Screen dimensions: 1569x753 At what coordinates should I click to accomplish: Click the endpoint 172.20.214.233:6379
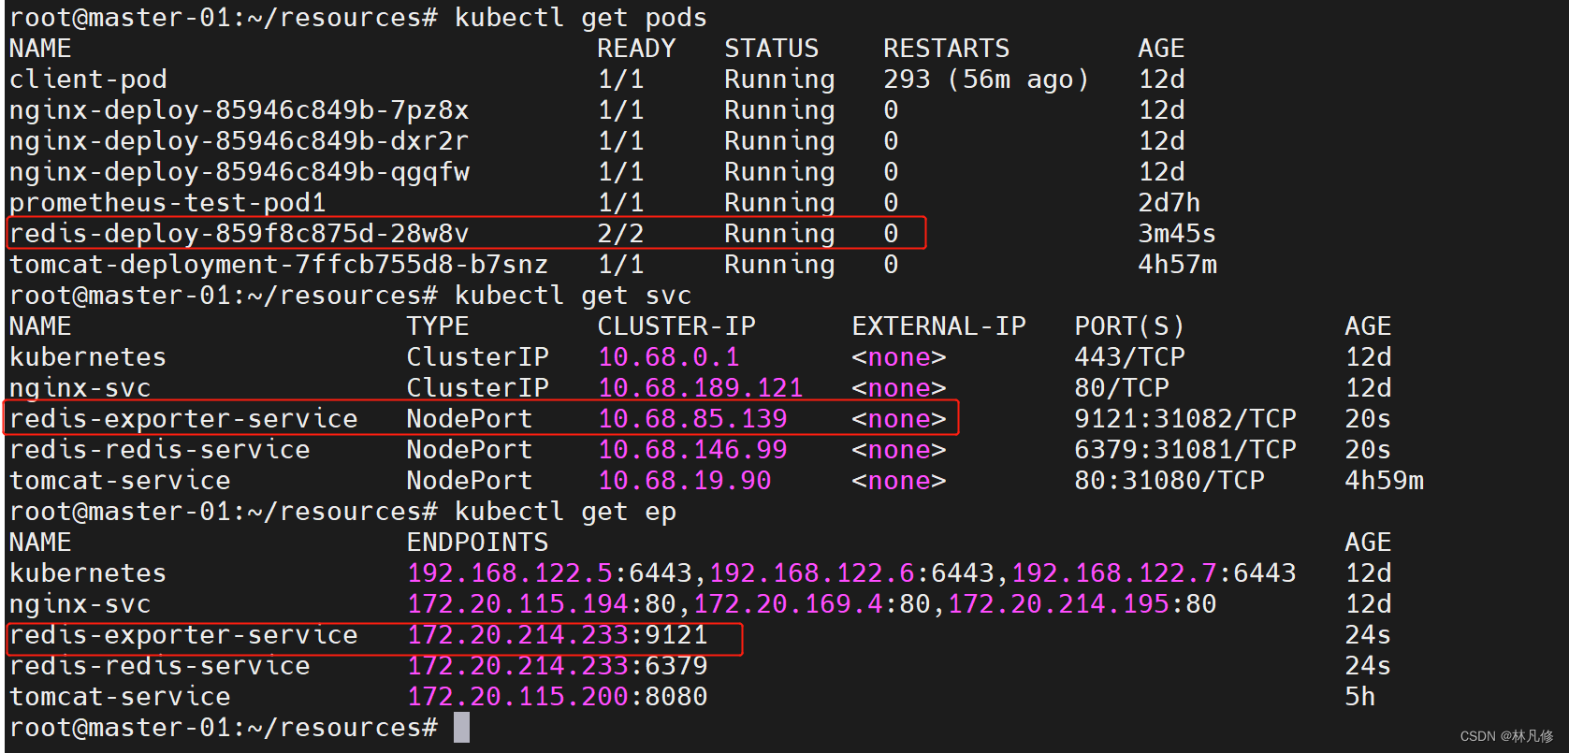[558, 666]
